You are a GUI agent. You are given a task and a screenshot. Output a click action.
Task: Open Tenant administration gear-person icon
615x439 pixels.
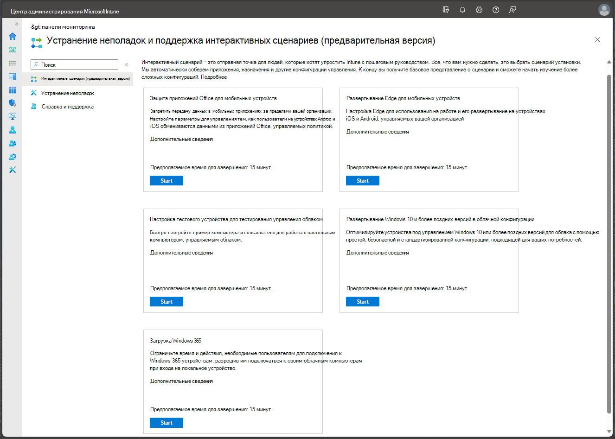(x=13, y=157)
